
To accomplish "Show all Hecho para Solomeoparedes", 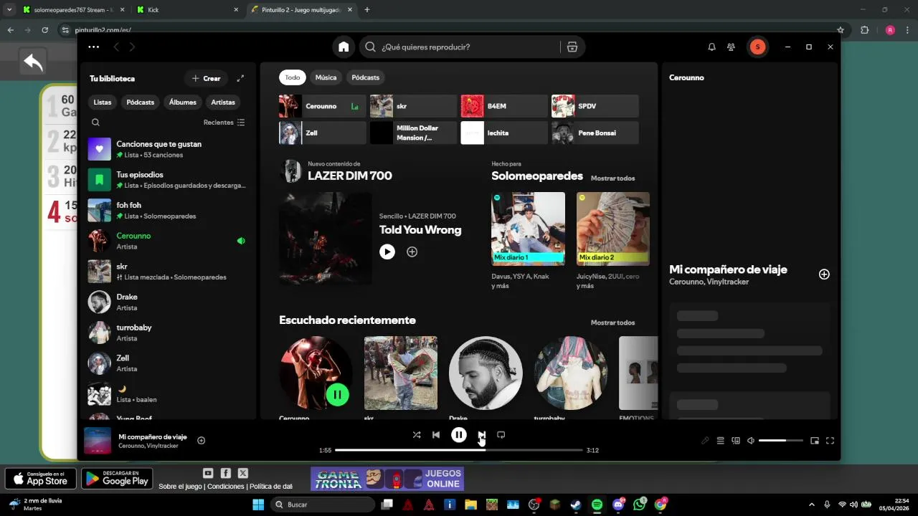I will (x=612, y=178).
